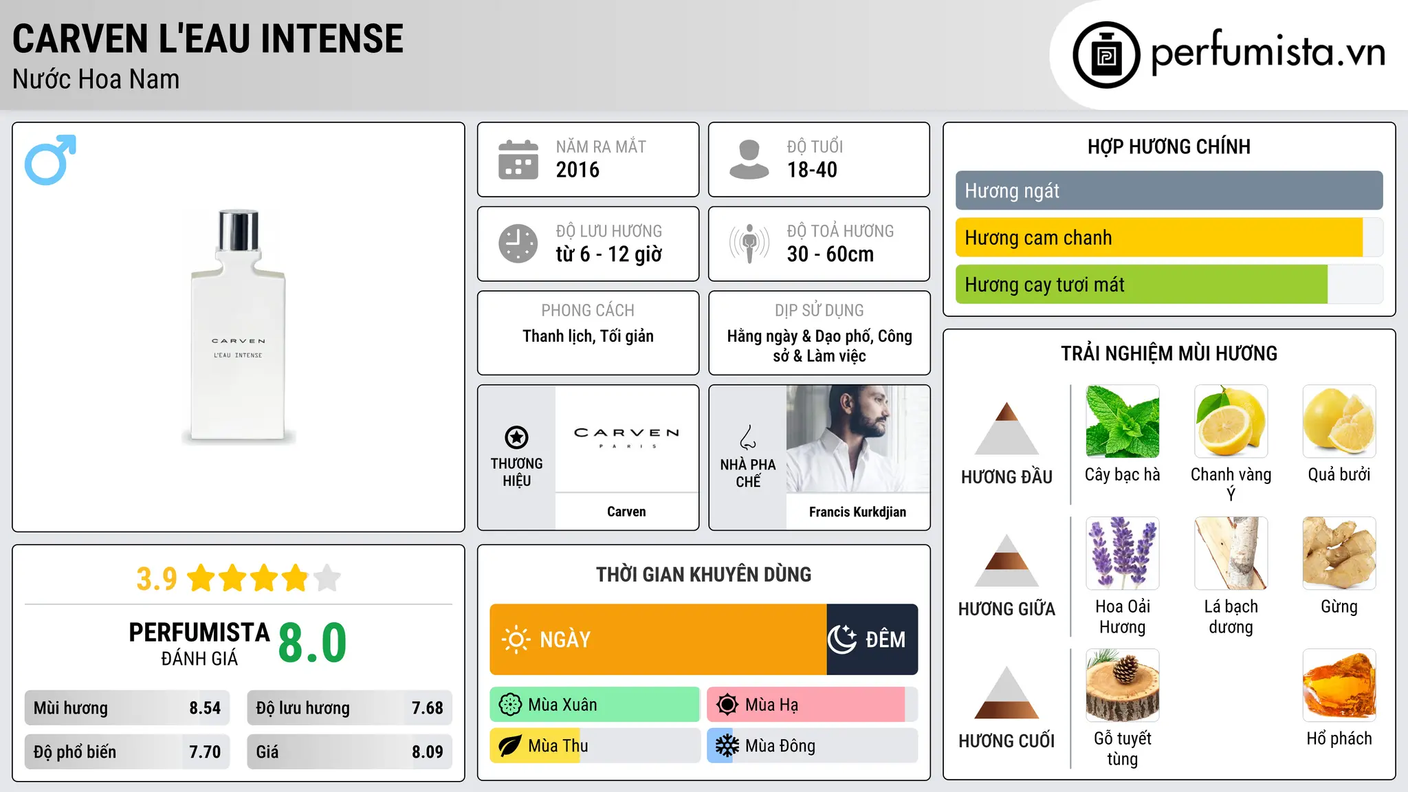Click the flower icon for Mùa Xuân

pos(510,705)
